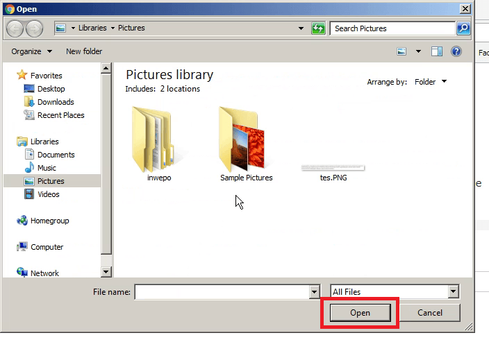489x342 pixels.
Task: Click the Back navigation arrow button
Action: pyautogui.click(x=15, y=29)
